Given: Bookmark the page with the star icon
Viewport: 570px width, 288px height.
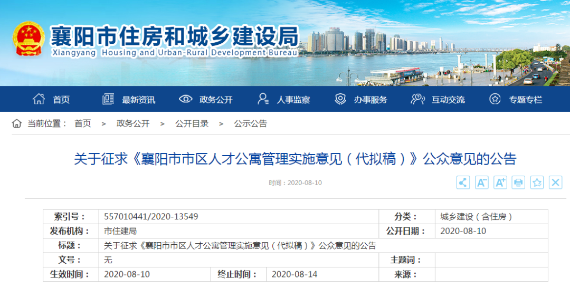Looking at the screenshot, I should pos(537,183).
